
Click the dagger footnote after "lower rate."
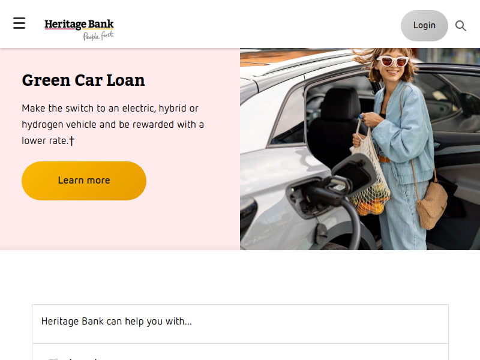pos(71,141)
